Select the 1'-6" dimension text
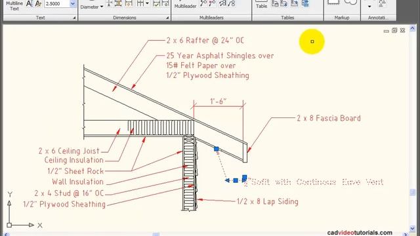This screenshot has height=236, width=420. click(x=219, y=102)
